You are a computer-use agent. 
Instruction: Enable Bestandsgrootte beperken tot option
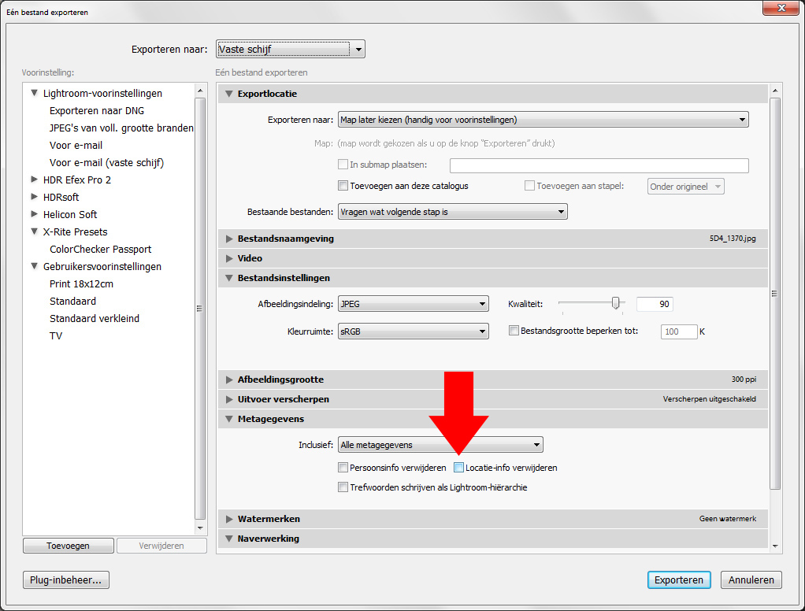[x=514, y=331]
